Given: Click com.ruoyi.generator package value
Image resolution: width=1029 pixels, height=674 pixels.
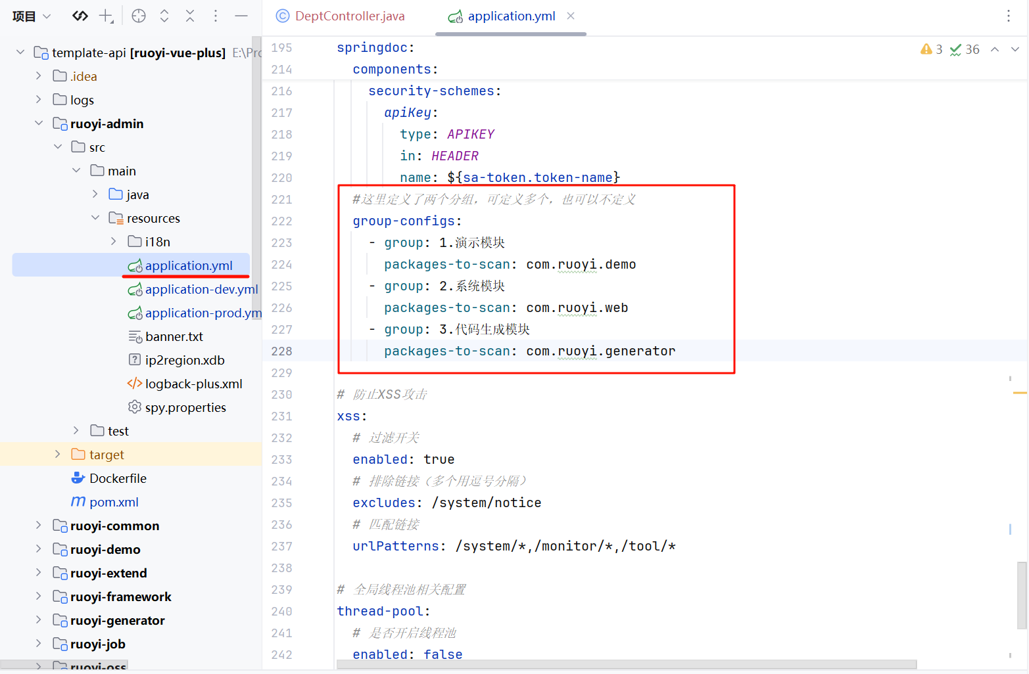Looking at the screenshot, I should pyautogui.click(x=600, y=351).
